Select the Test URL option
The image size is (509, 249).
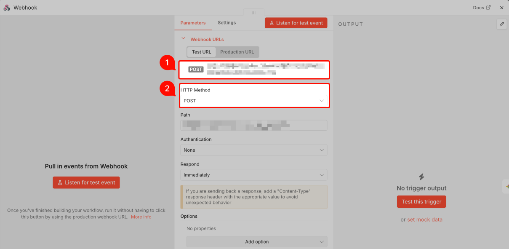[x=202, y=52]
